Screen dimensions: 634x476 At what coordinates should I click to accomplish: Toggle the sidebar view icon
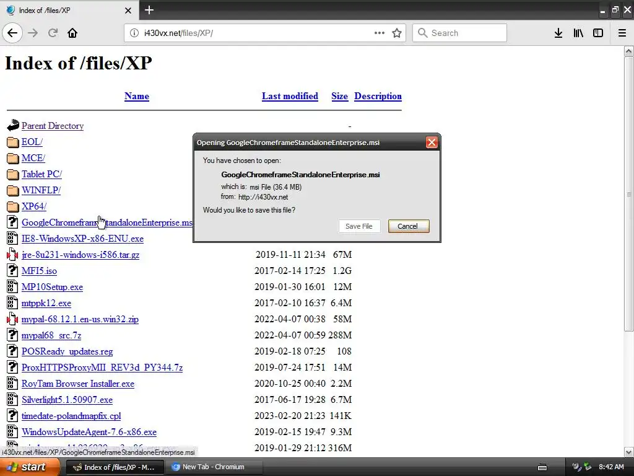click(x=598, y=33)
